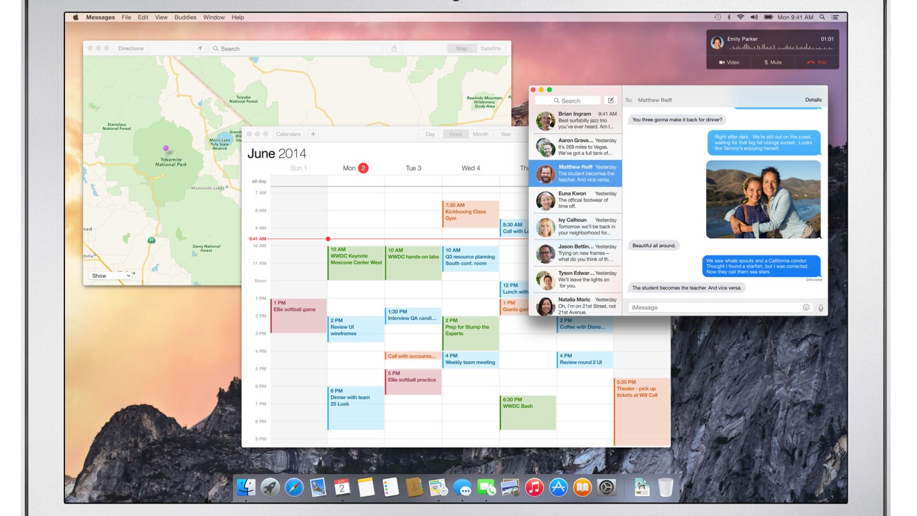Open Time Machine menu bar icon
Image resolution: width=917 pixels, height=516 pixels.
(x=718, y=17)
